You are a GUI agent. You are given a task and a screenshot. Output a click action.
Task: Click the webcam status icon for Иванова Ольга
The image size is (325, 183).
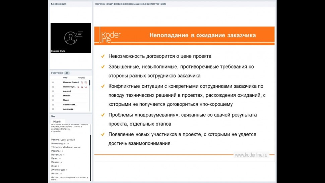[82, 82]
